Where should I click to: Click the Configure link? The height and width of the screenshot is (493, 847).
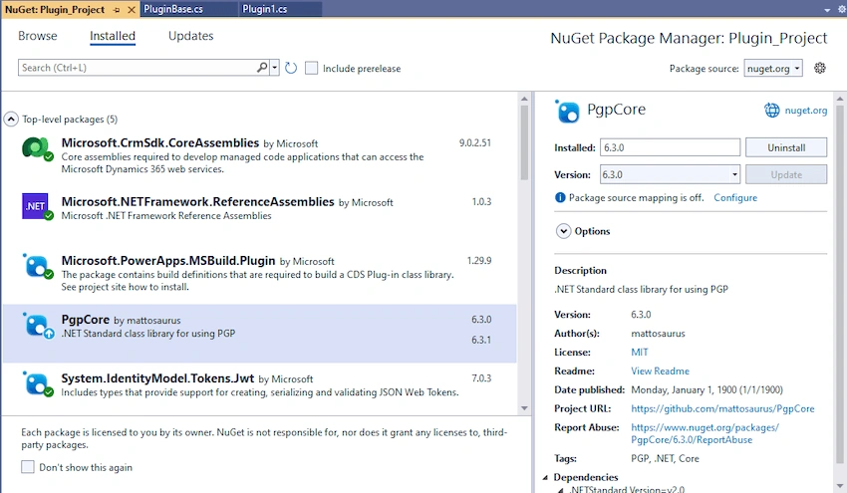pos(735,197)
